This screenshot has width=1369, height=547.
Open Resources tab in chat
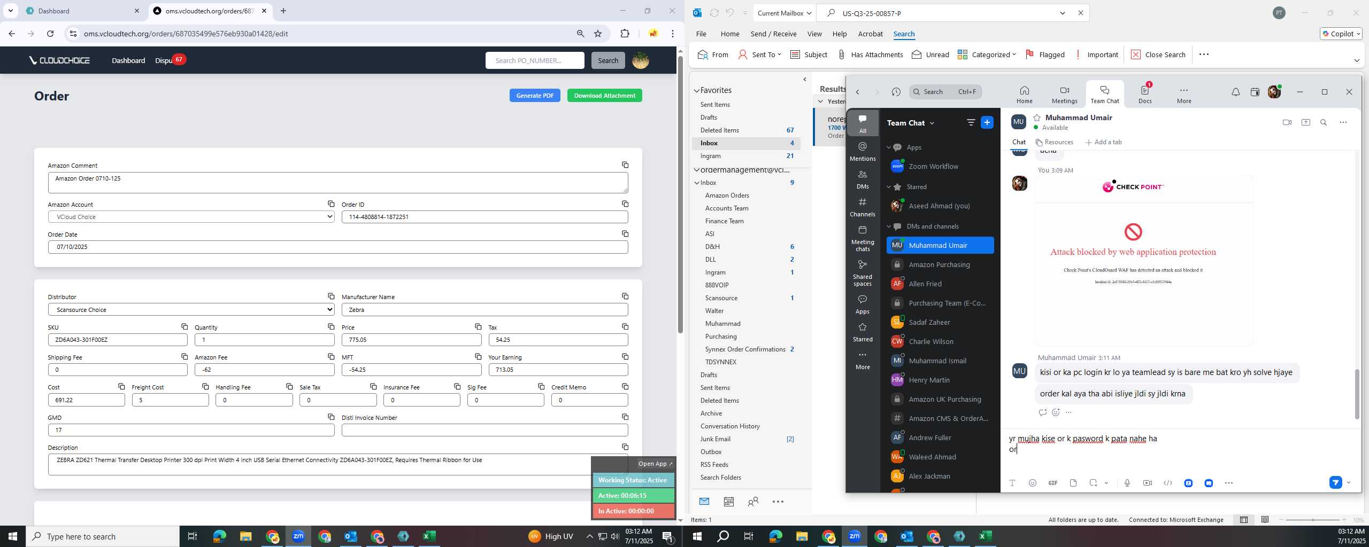coord(1055,142)
